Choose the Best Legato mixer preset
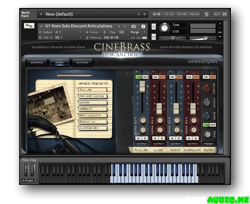The image size is (250, 204). (93, 115)
